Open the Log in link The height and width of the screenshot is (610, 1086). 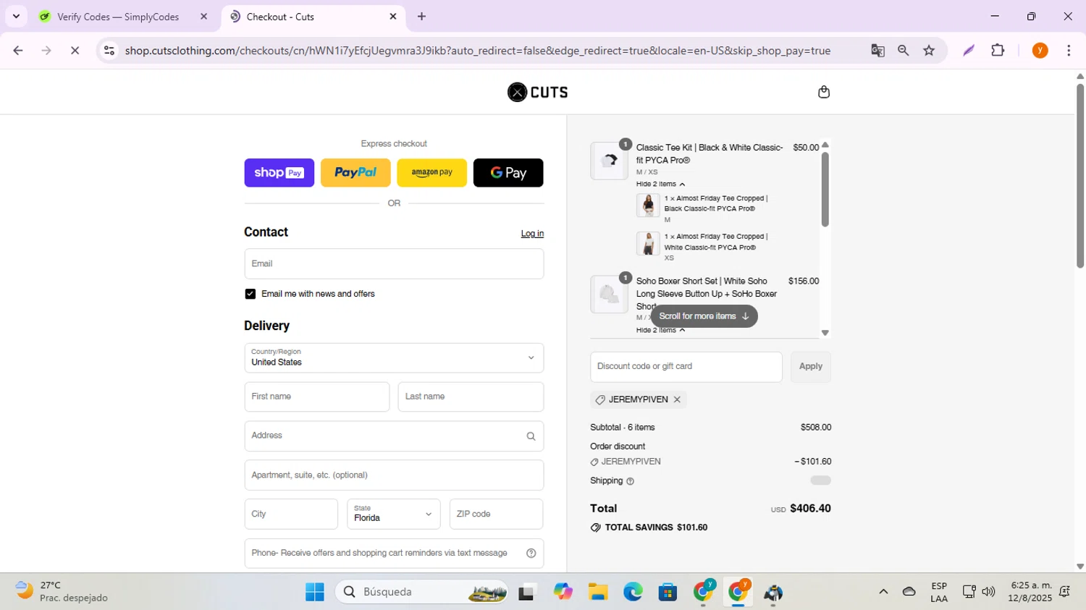pyautogui.click(x=532, y=234)
